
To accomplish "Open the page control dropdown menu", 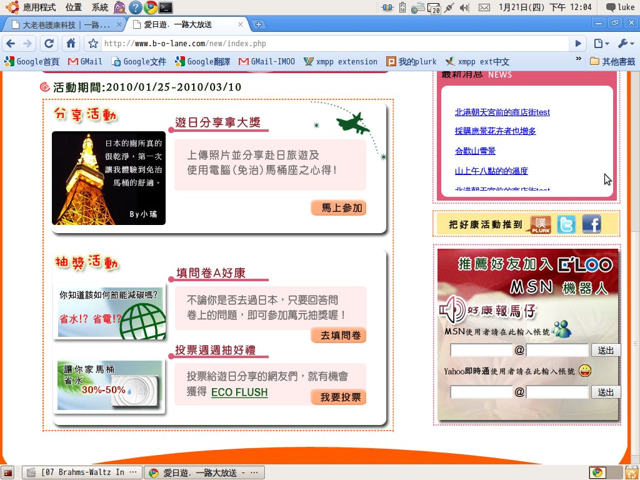I will coord(601,43).
